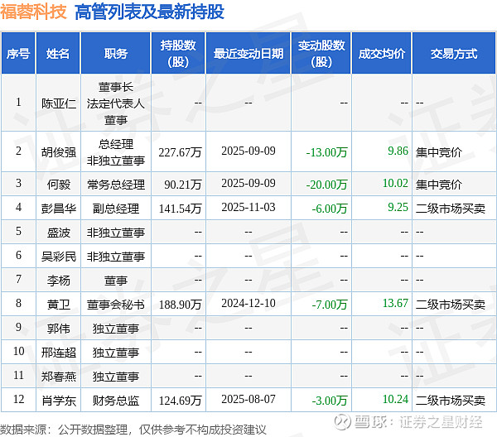Click the average price 10.02

tap(395, 183)
